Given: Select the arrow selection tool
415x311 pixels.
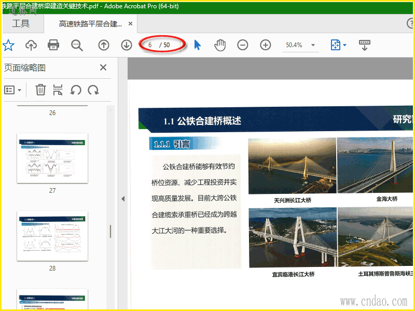Looking at the screenshot, I should click(x=198, y=45).
